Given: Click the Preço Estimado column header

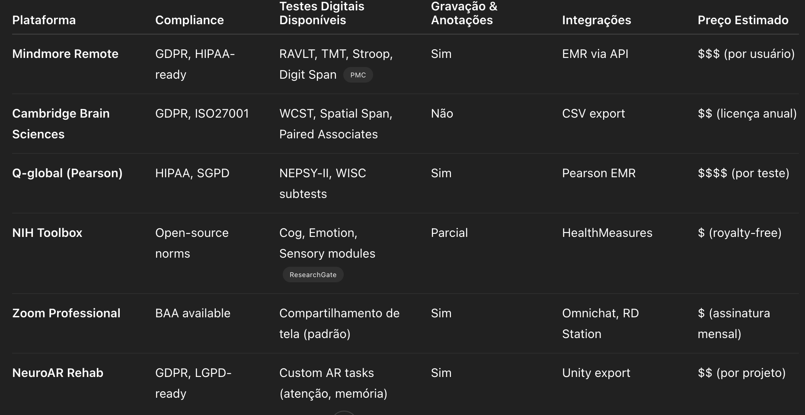Looking at the screenshot, I should click(x=743, y=20).
